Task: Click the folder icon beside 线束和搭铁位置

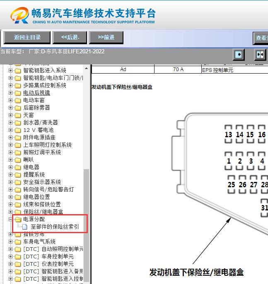Action: (x=18, y=205)
